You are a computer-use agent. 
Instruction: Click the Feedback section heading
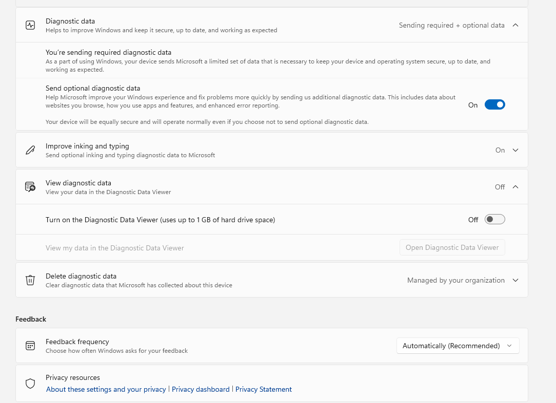coord(31,319)
